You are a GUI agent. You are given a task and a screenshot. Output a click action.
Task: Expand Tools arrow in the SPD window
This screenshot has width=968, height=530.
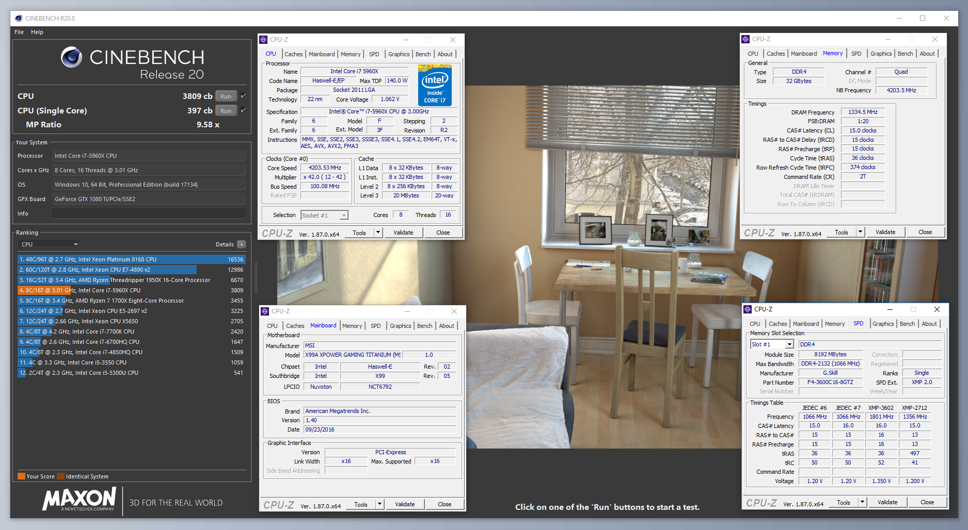tap(862, 502)
